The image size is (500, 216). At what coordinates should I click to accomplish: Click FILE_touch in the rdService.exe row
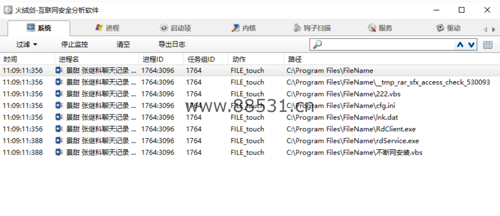pyautogui.click(x=247, y=141)
